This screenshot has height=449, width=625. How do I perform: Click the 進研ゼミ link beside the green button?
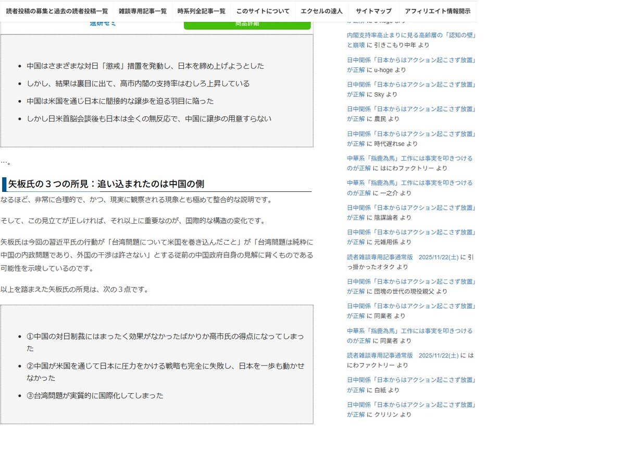[x=103, y=23]
